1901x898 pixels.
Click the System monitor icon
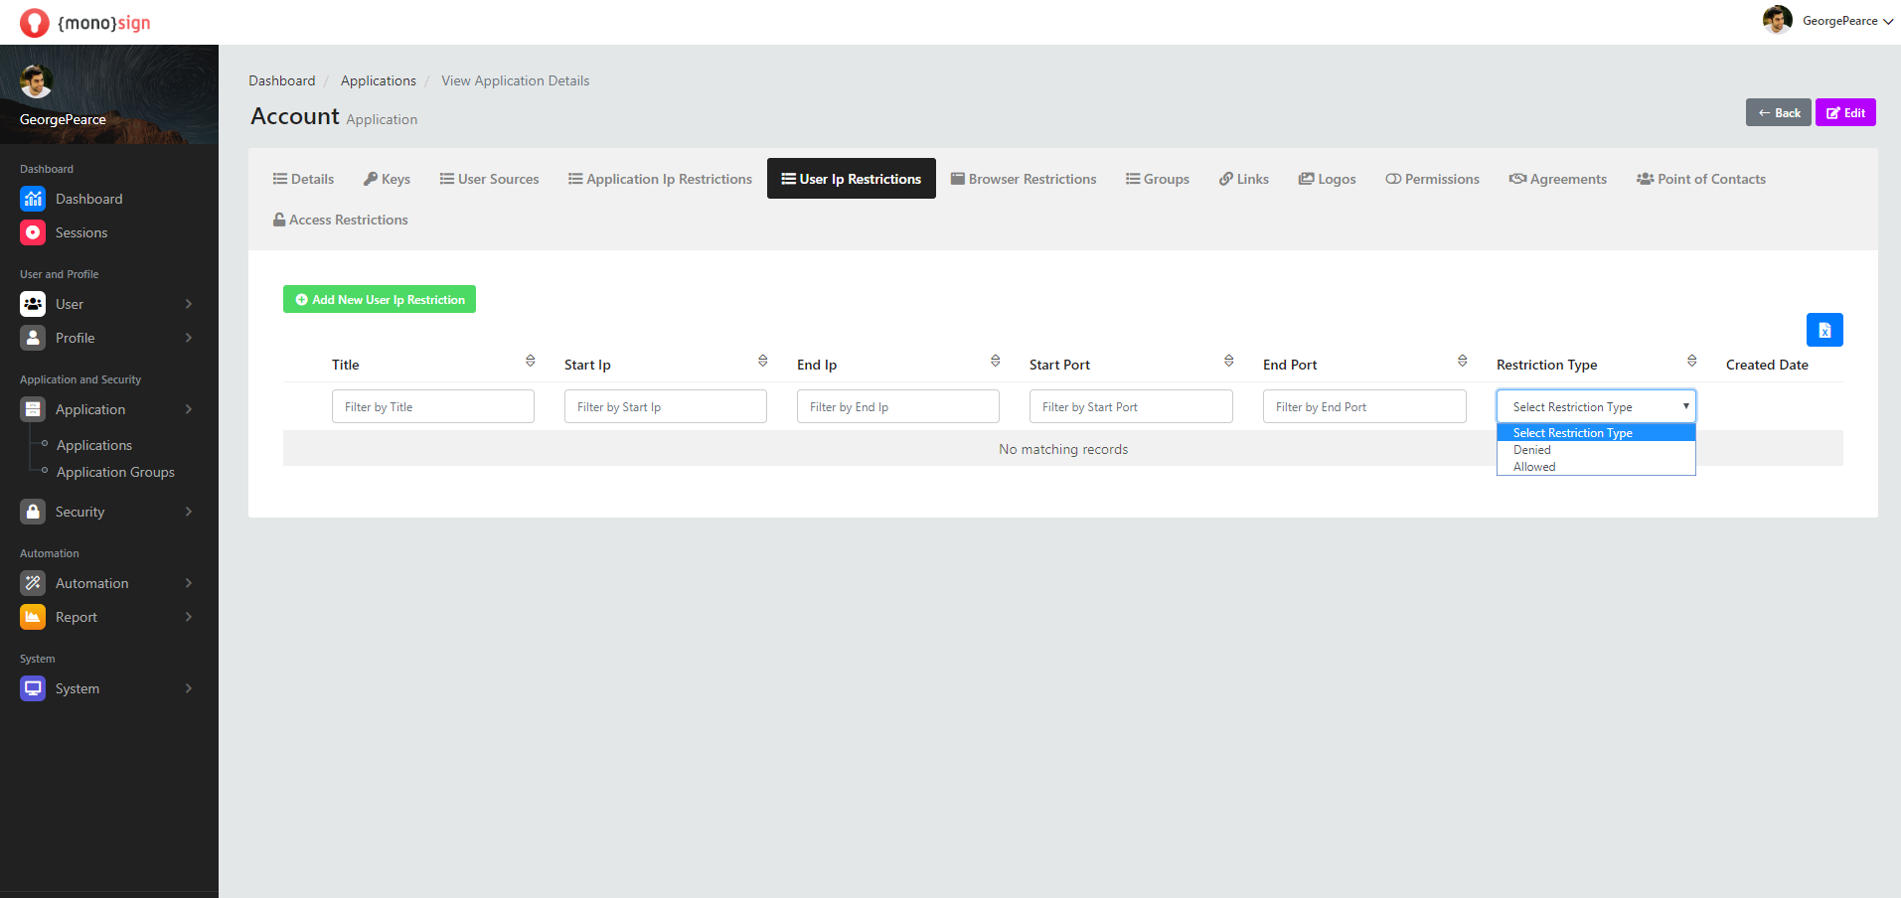pos(33,688)
